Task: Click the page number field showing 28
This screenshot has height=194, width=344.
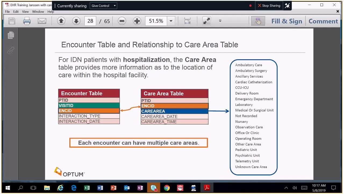Action: coord(90,21)
